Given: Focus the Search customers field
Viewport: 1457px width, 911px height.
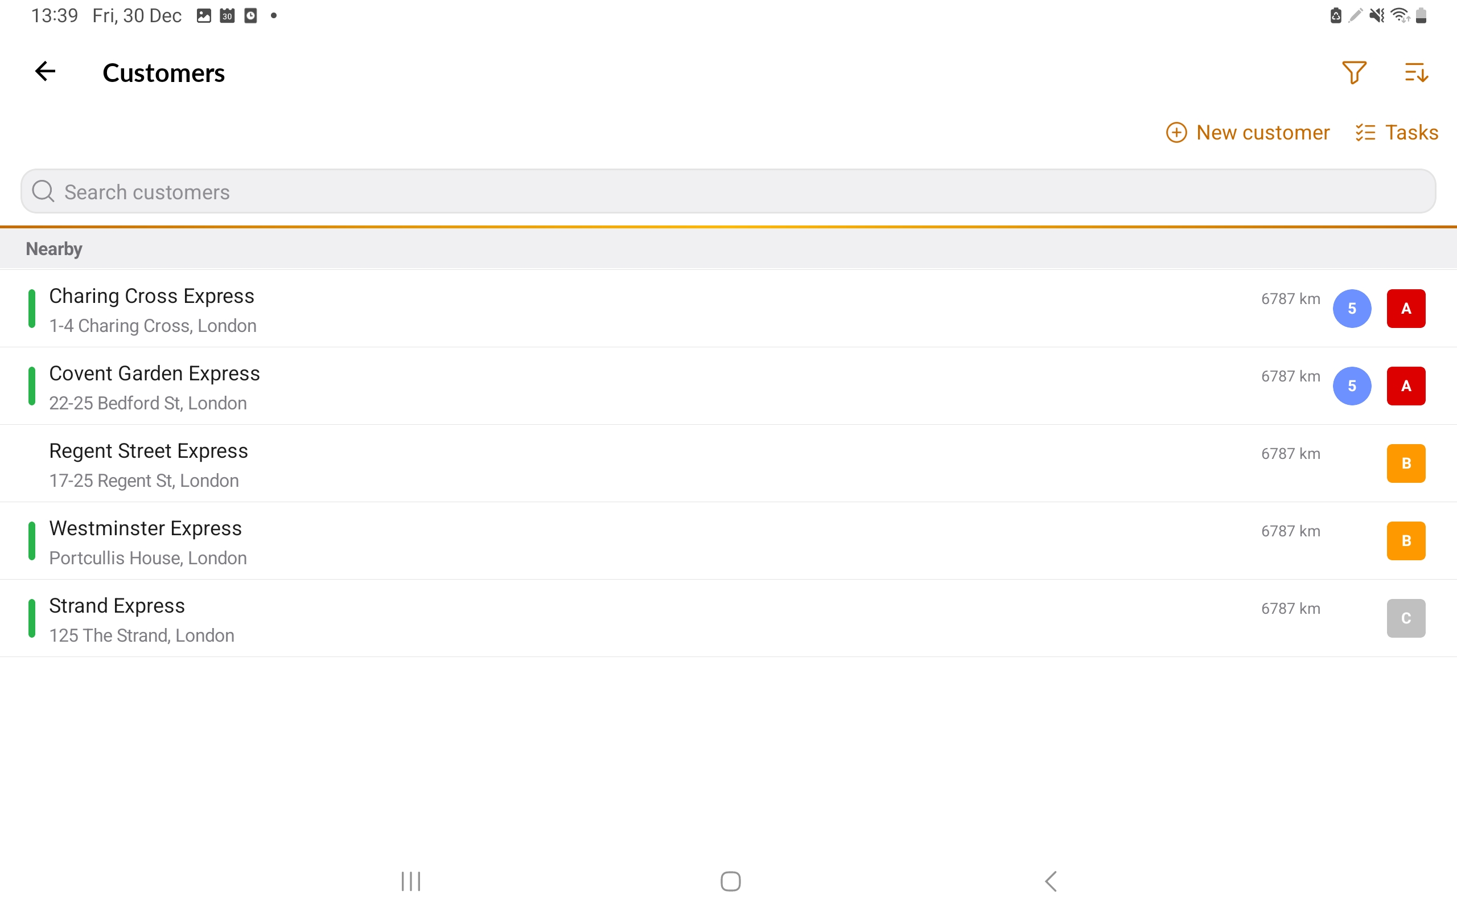Looking at the screenshot, I should pos(728,192).
